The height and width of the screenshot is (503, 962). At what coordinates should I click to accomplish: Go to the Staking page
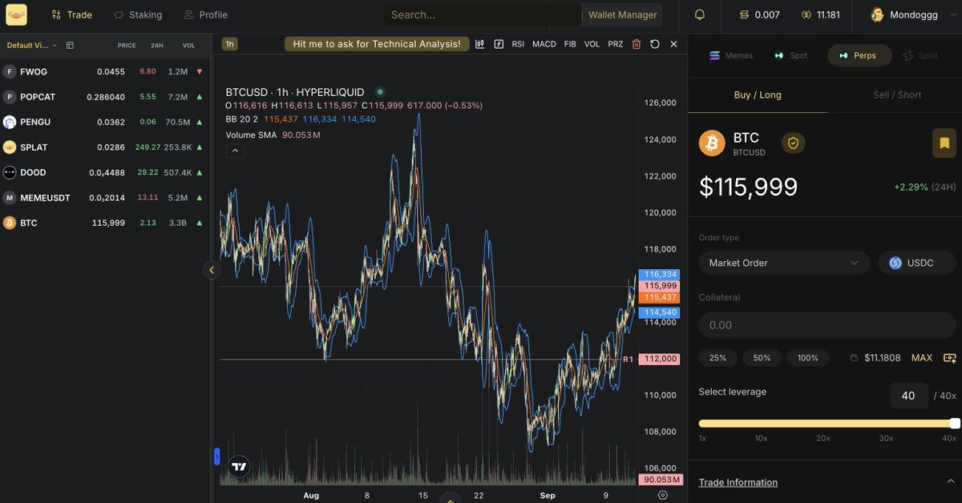pyautogui.click(x=137, y=14)
